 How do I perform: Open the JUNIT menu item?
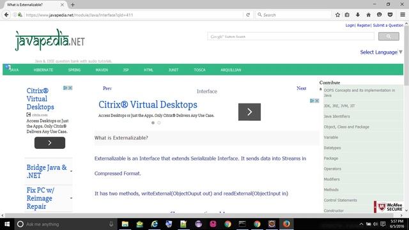click(x=173, y=70)
